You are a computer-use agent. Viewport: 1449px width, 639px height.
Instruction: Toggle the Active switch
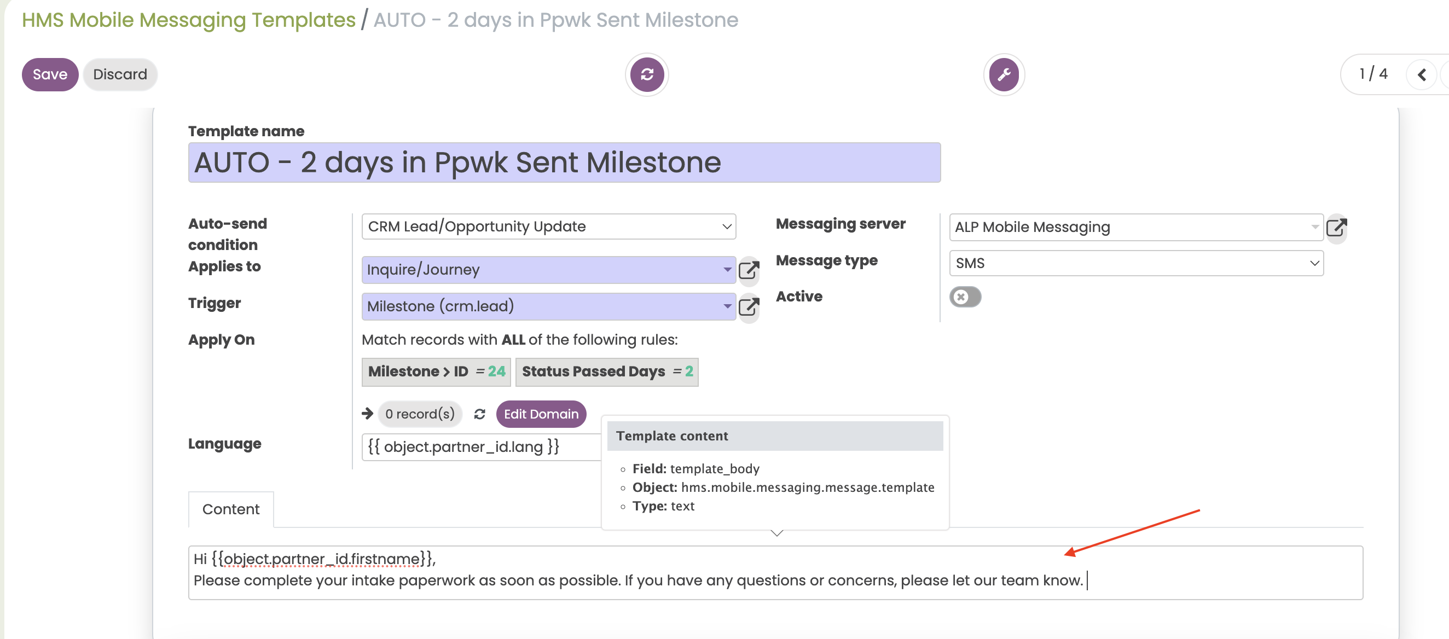coord(965,297)
